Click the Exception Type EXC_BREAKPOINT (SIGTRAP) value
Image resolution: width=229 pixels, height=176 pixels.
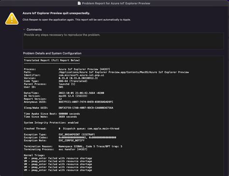(77, 134)
